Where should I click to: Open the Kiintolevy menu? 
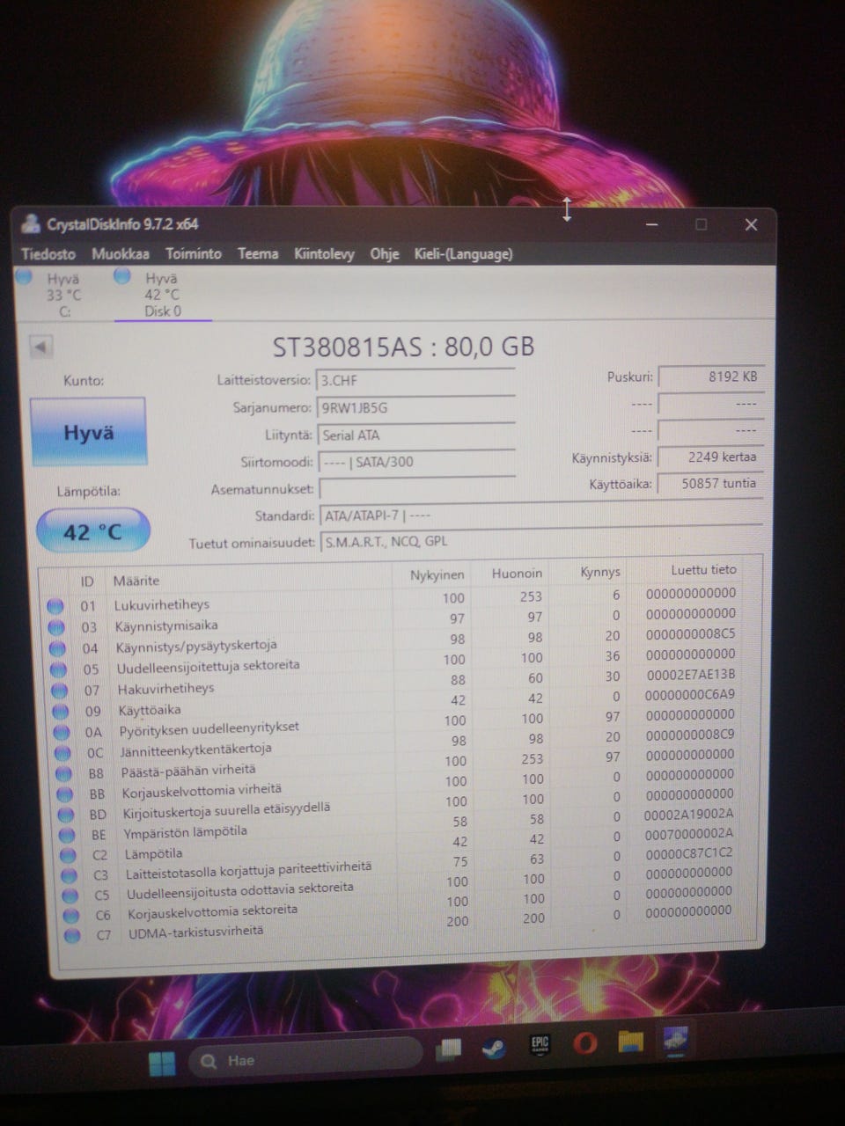(324, 253)
